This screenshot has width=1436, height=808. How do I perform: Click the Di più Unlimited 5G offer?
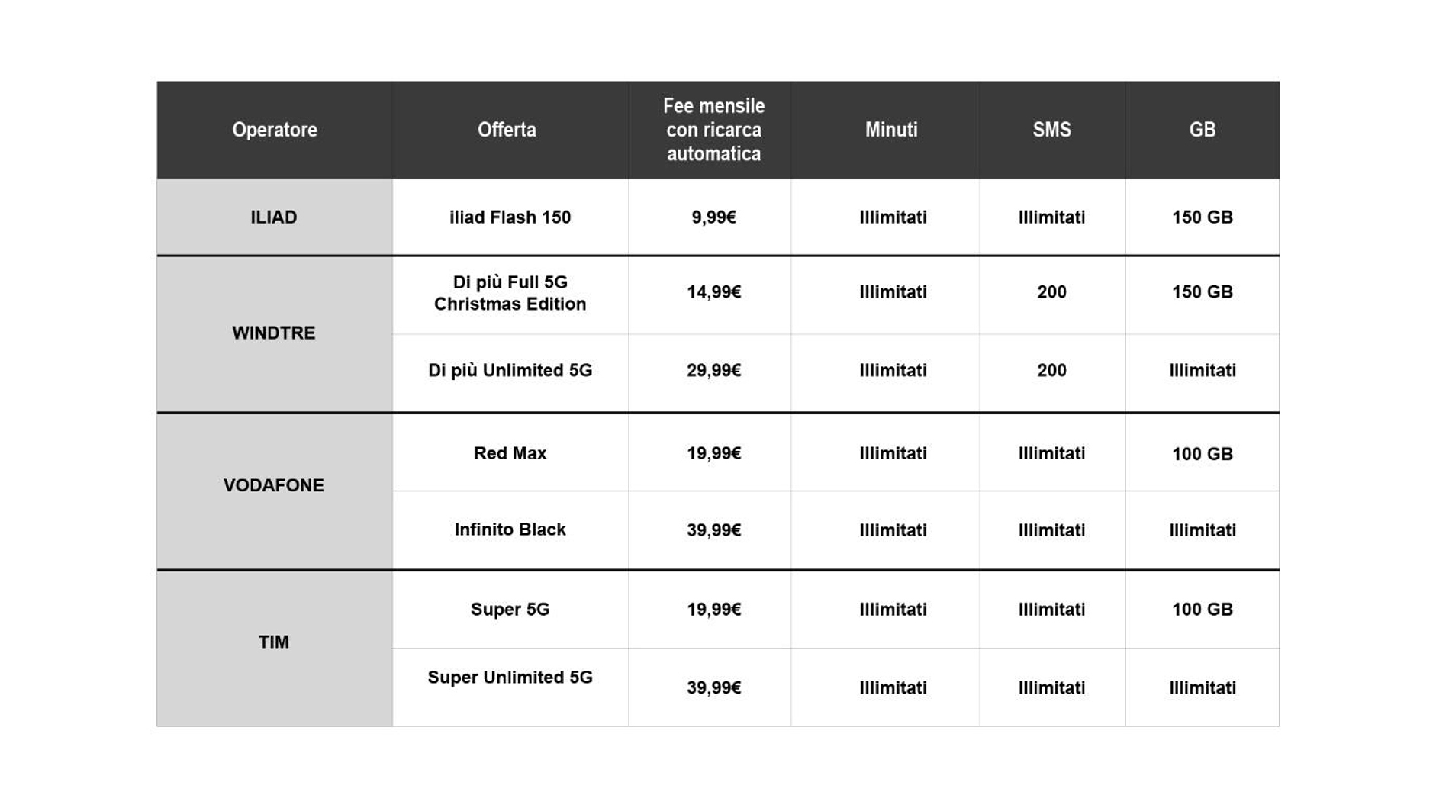pos(510,371)
